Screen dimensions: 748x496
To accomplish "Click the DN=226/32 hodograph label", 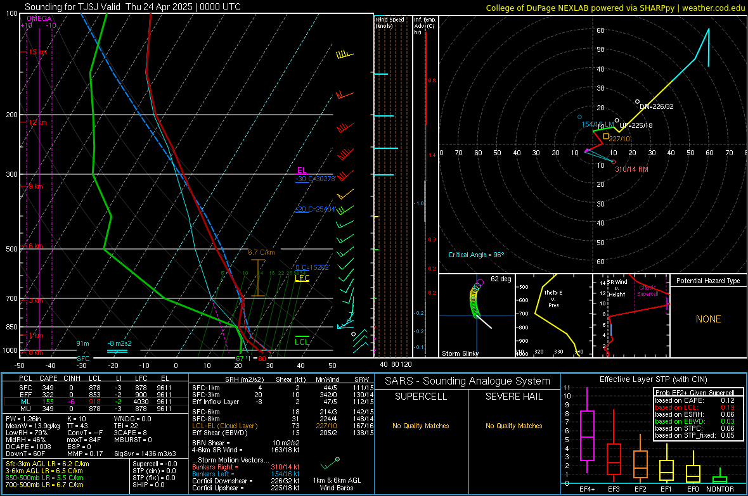I will (x=657, y=106).
